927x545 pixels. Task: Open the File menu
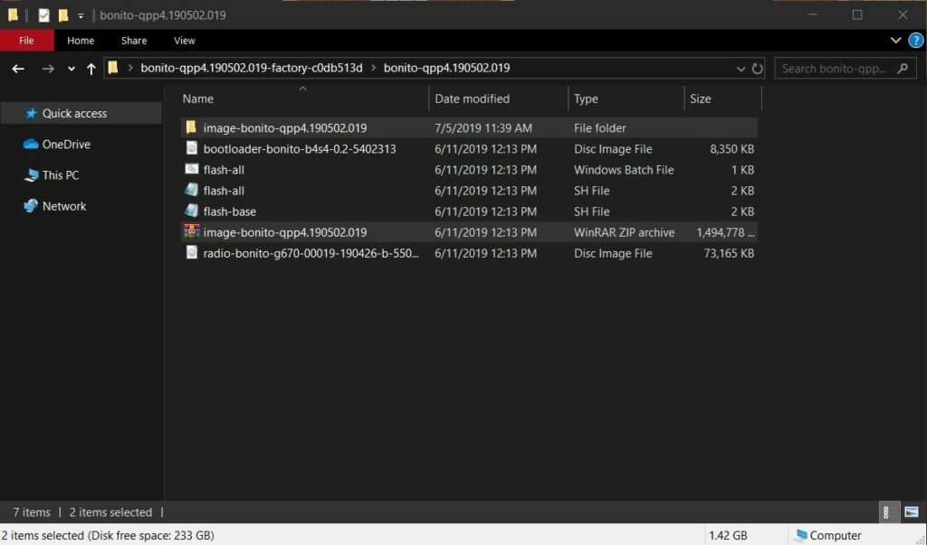pos(26,40)
